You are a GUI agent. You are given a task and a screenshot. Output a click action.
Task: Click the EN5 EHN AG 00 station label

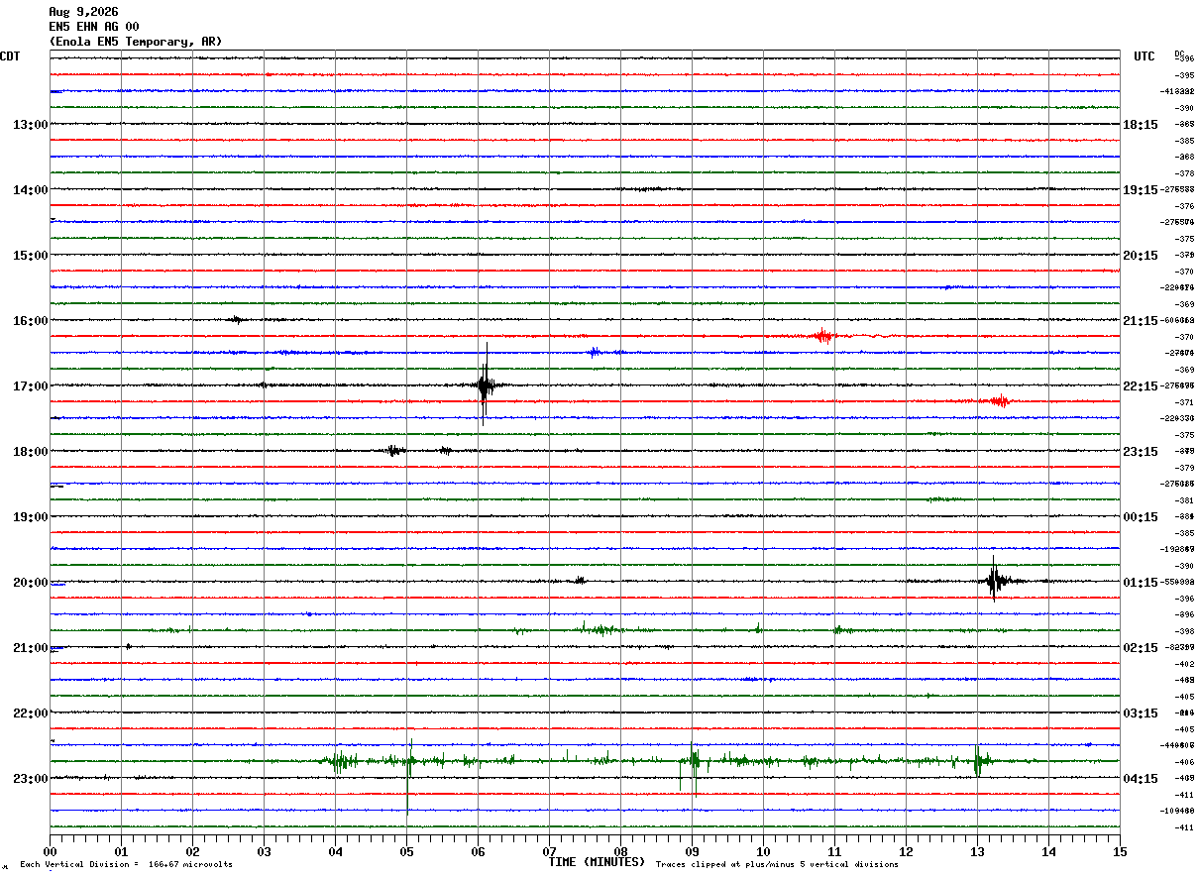click(94, 27)
